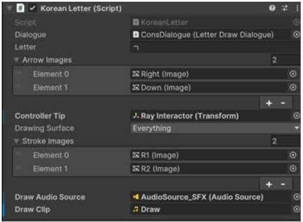Select the KoreanLetter script field

click(x=212, y=22)
